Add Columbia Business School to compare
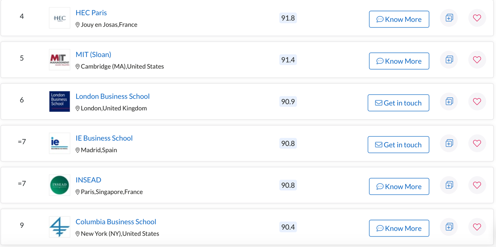The image size is (496, 247). [x=449, y=227]
